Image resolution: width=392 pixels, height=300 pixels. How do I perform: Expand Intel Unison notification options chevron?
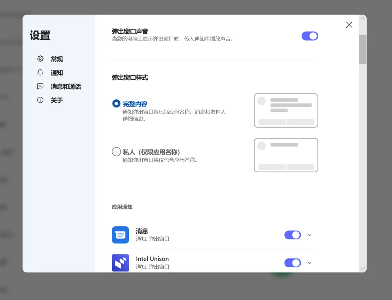click(x=310, y=263)
